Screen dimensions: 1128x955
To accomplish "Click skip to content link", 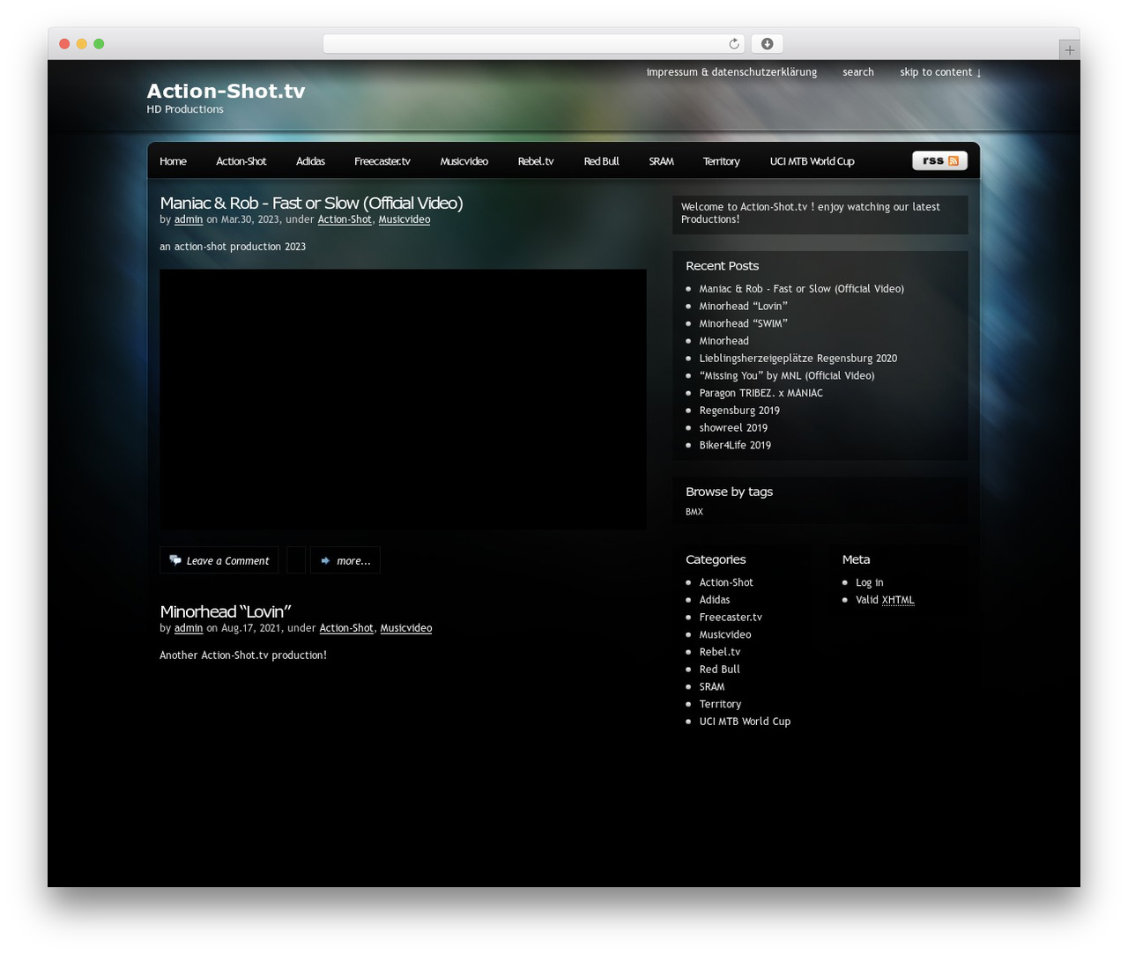I will [x=940, y=72].
